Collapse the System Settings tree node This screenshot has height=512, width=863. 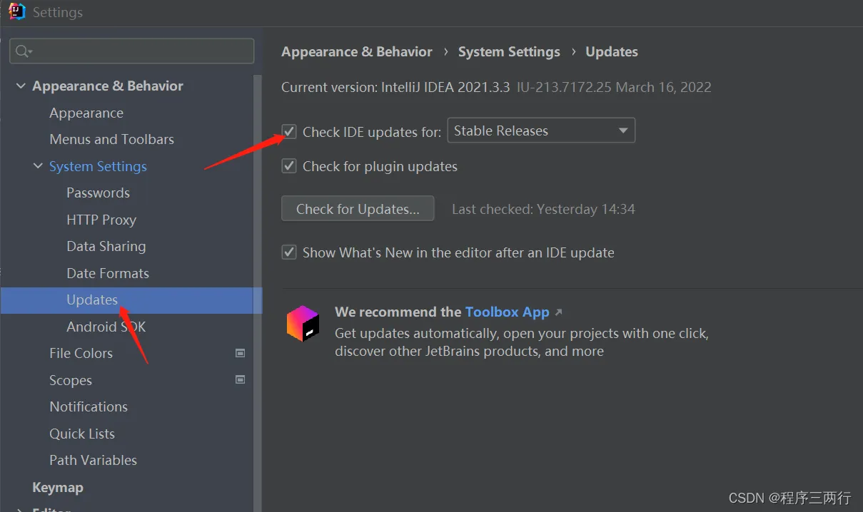pyautogui.click(x=38, y=166)
